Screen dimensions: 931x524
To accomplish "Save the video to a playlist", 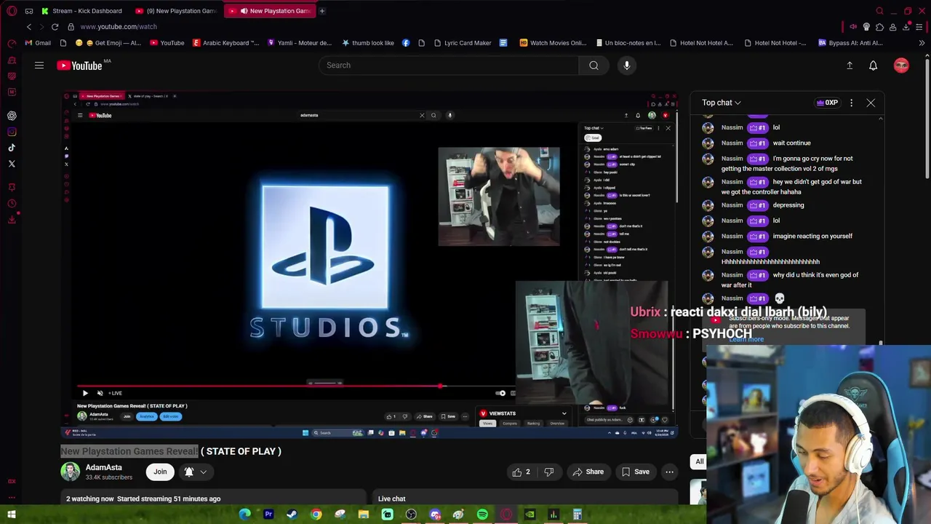I will tap(636, 472).
